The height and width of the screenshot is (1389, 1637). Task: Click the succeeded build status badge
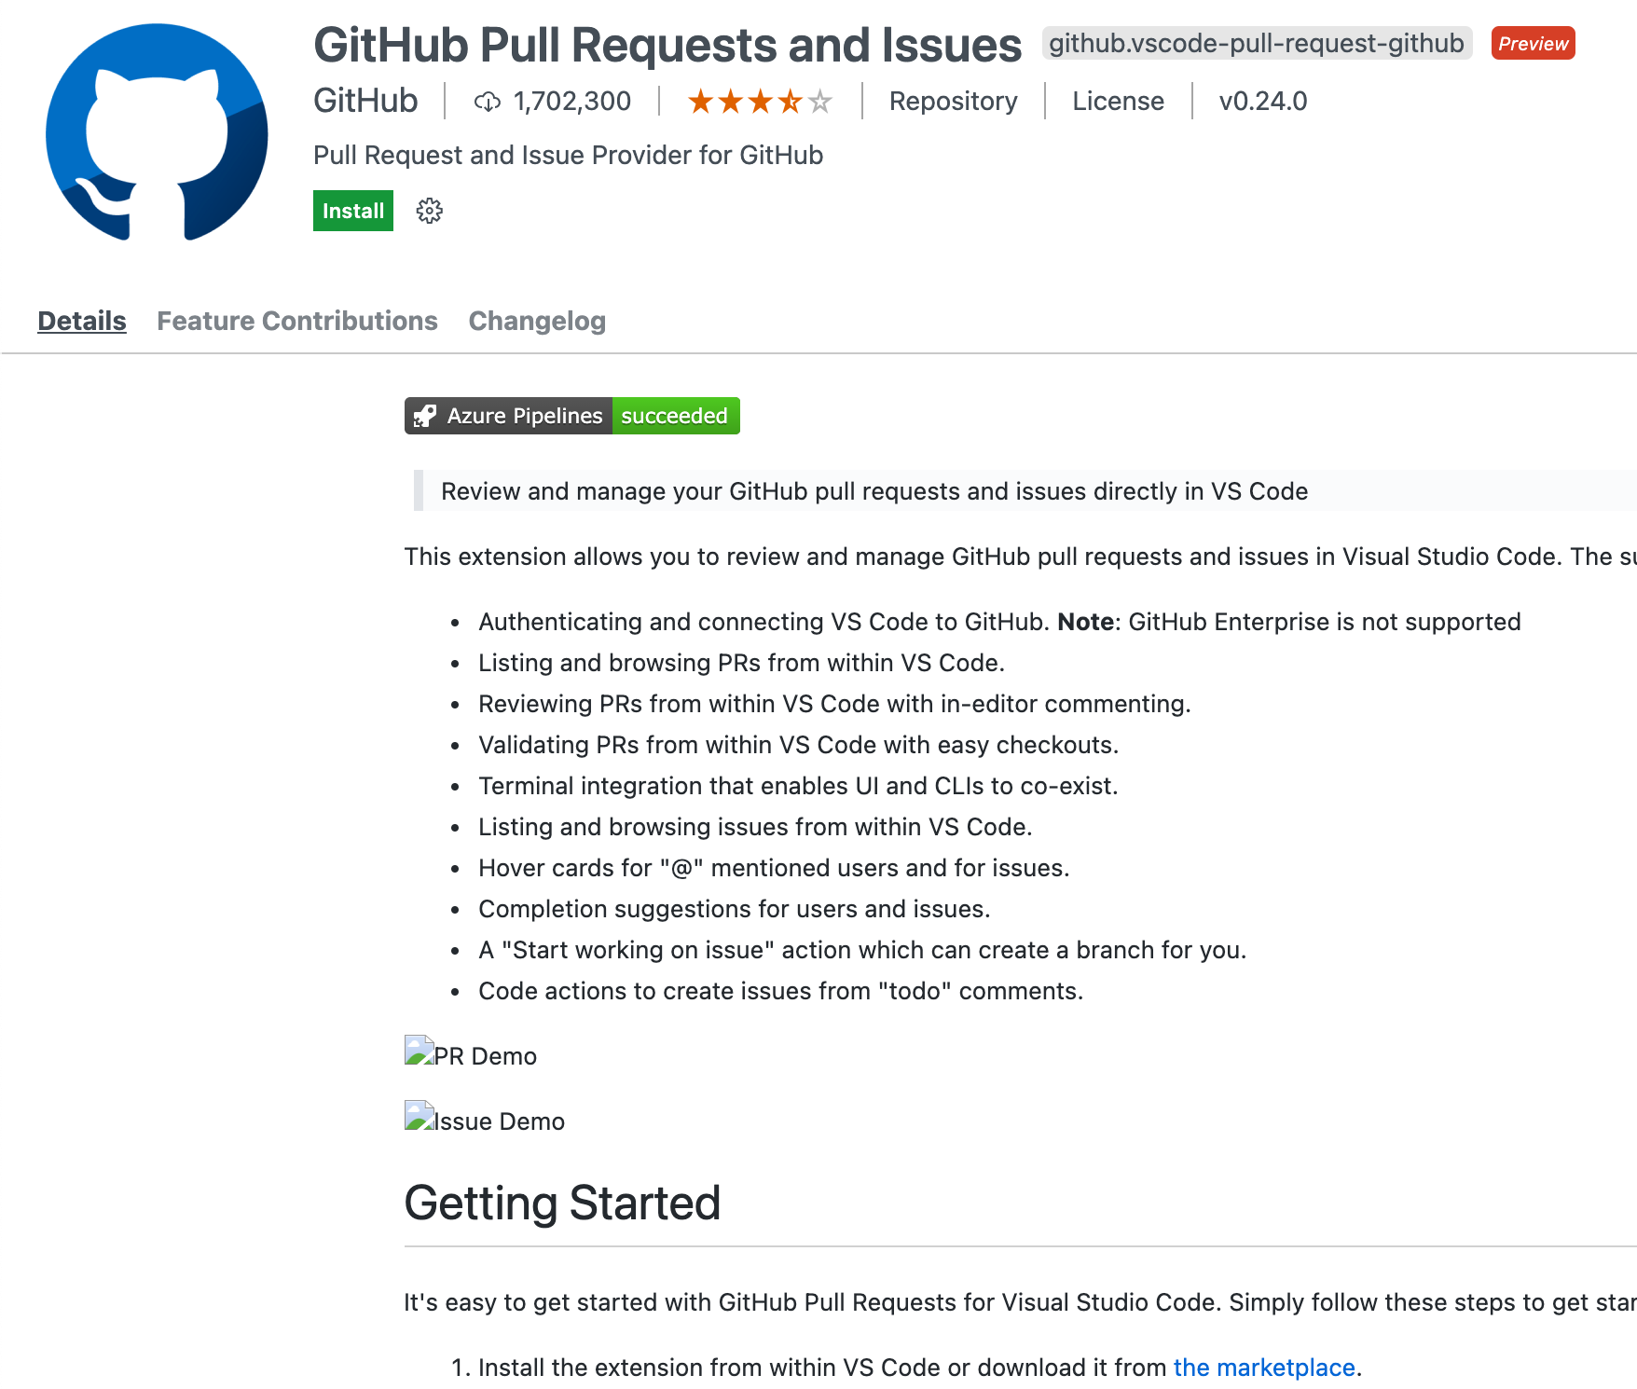pos(675,416)
